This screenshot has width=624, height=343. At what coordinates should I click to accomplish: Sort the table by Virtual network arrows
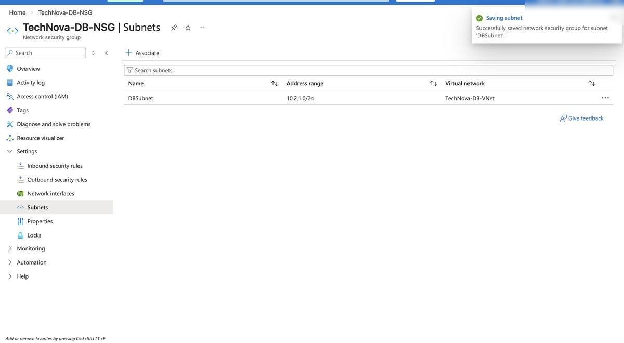tap(592, 84)
